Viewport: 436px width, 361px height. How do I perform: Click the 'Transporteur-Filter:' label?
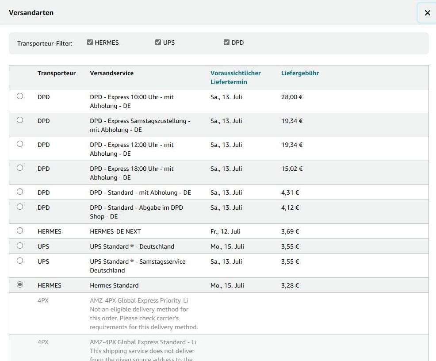(x=45, y=43)
